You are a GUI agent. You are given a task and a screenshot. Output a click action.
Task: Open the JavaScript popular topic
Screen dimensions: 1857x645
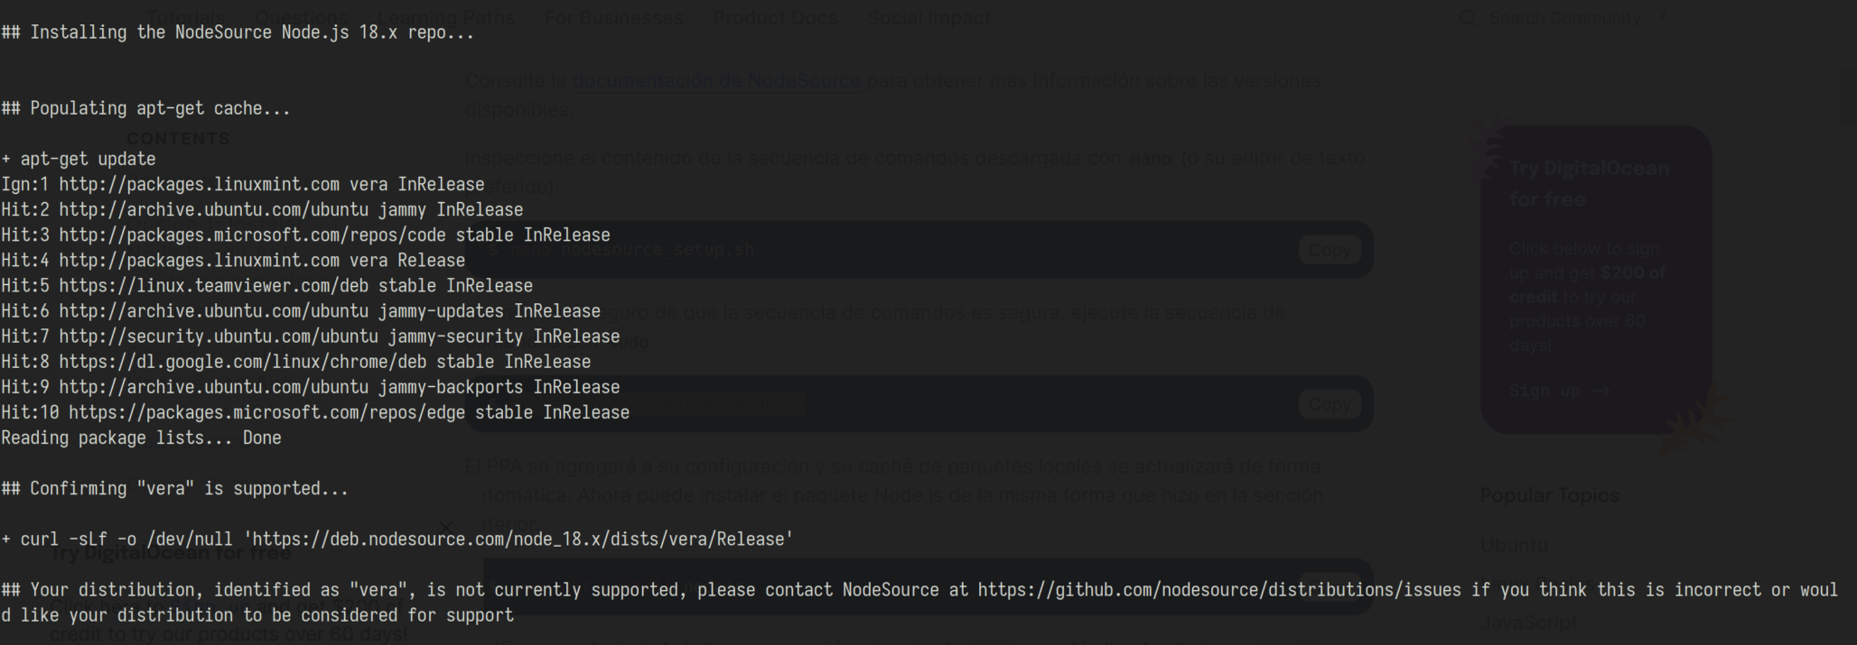(x=1527, y=622)
